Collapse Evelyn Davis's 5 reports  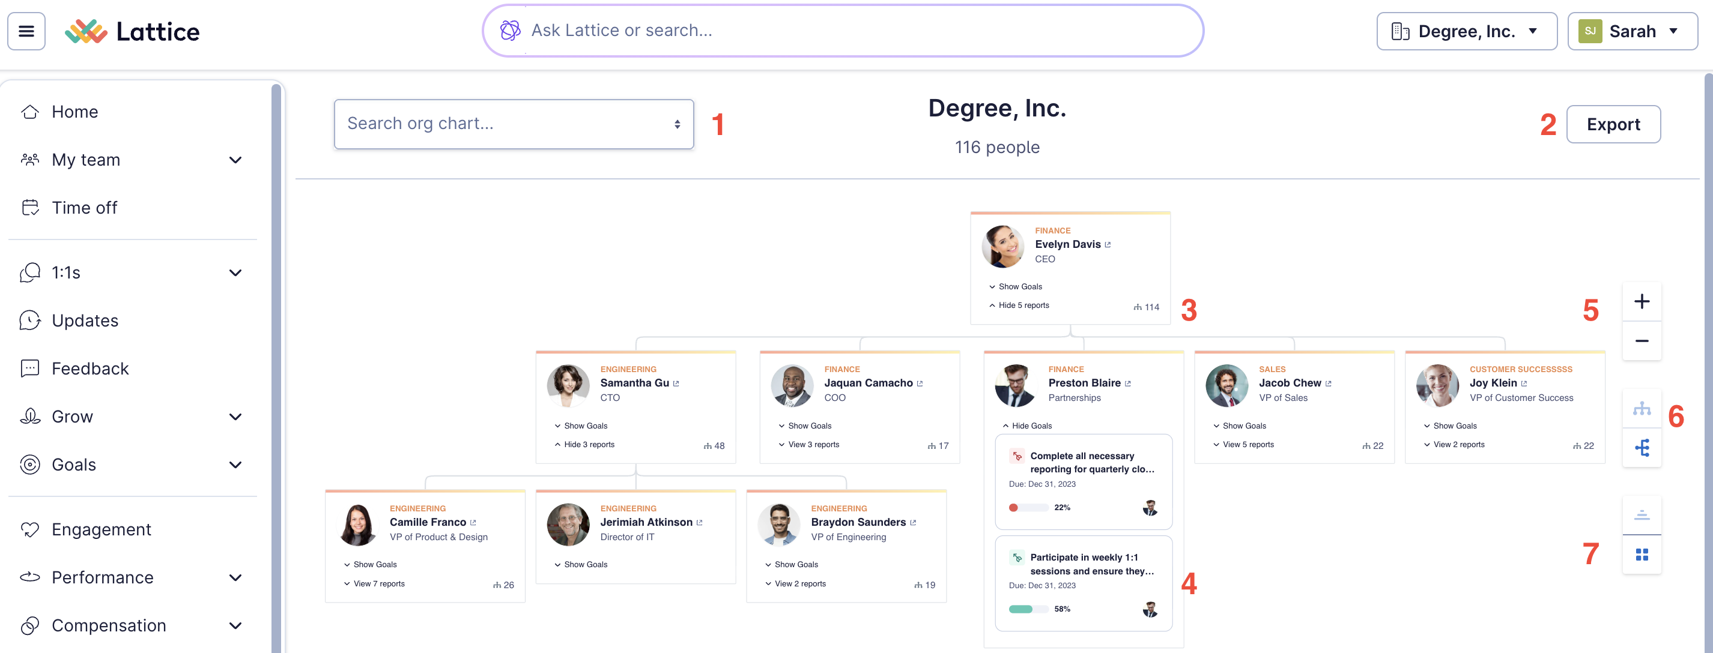coord(1019,305)
